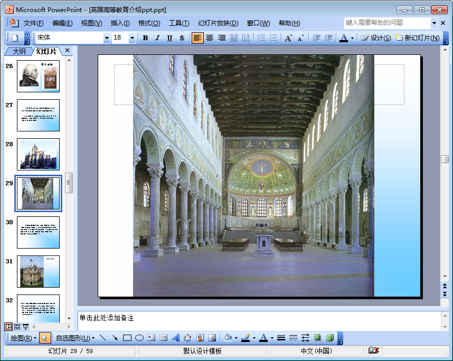Click the help question input field

point(387,23)
